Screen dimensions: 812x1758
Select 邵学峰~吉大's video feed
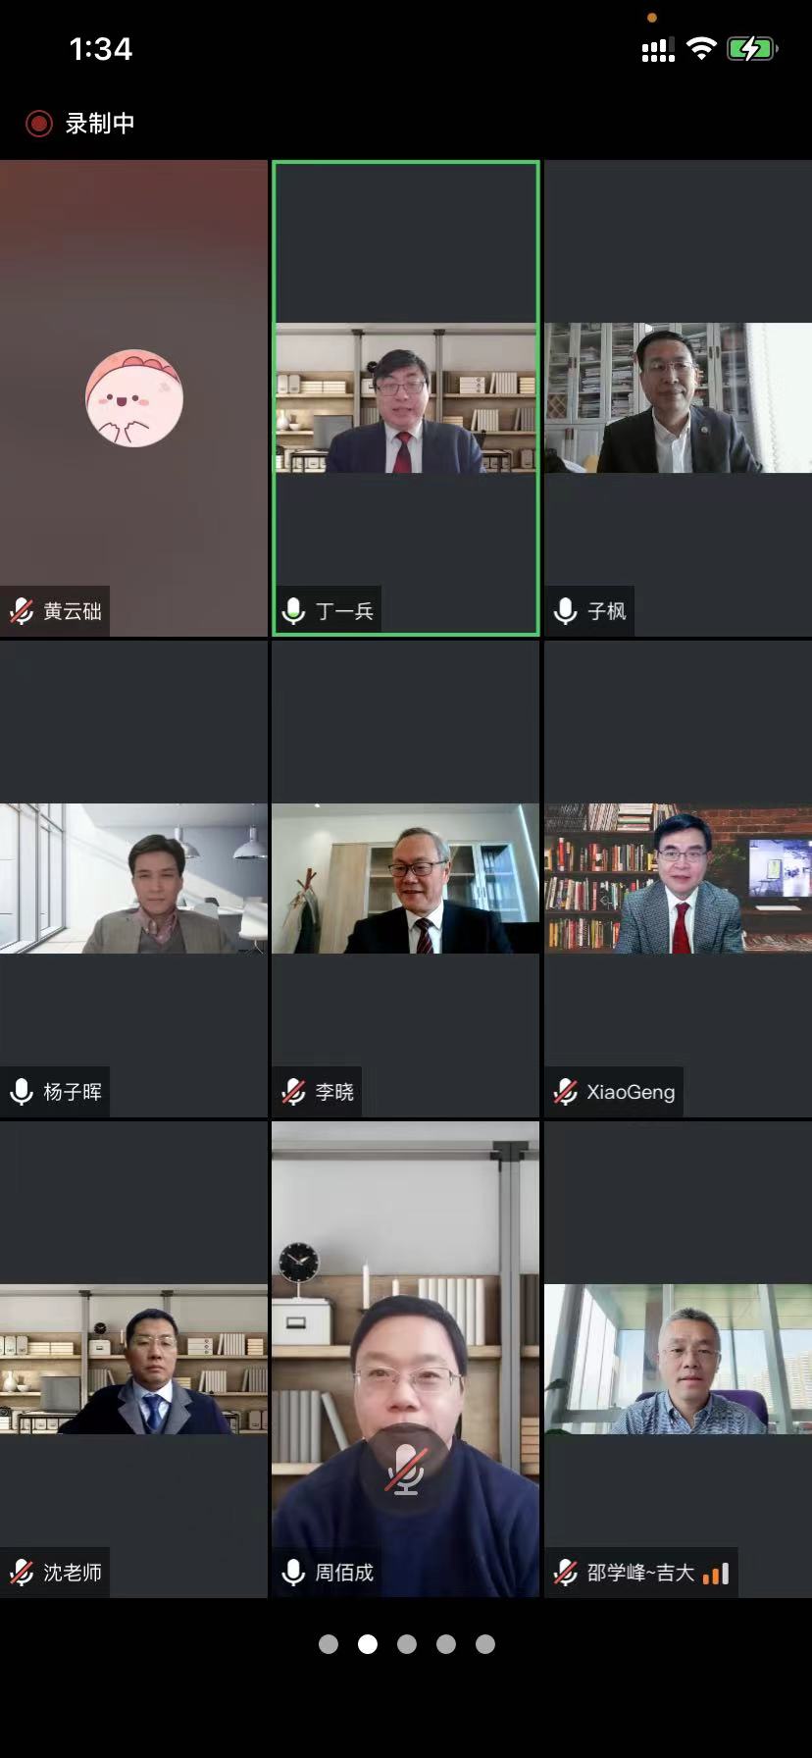pos(679,1360)
